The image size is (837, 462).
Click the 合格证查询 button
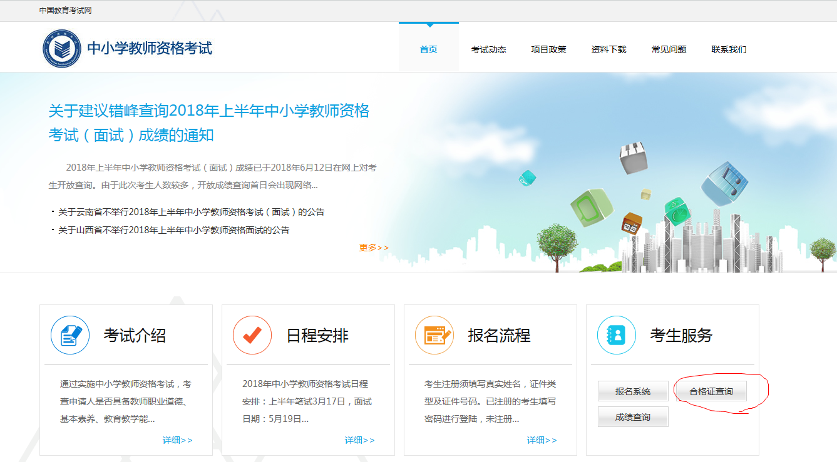tap(711, 391)
